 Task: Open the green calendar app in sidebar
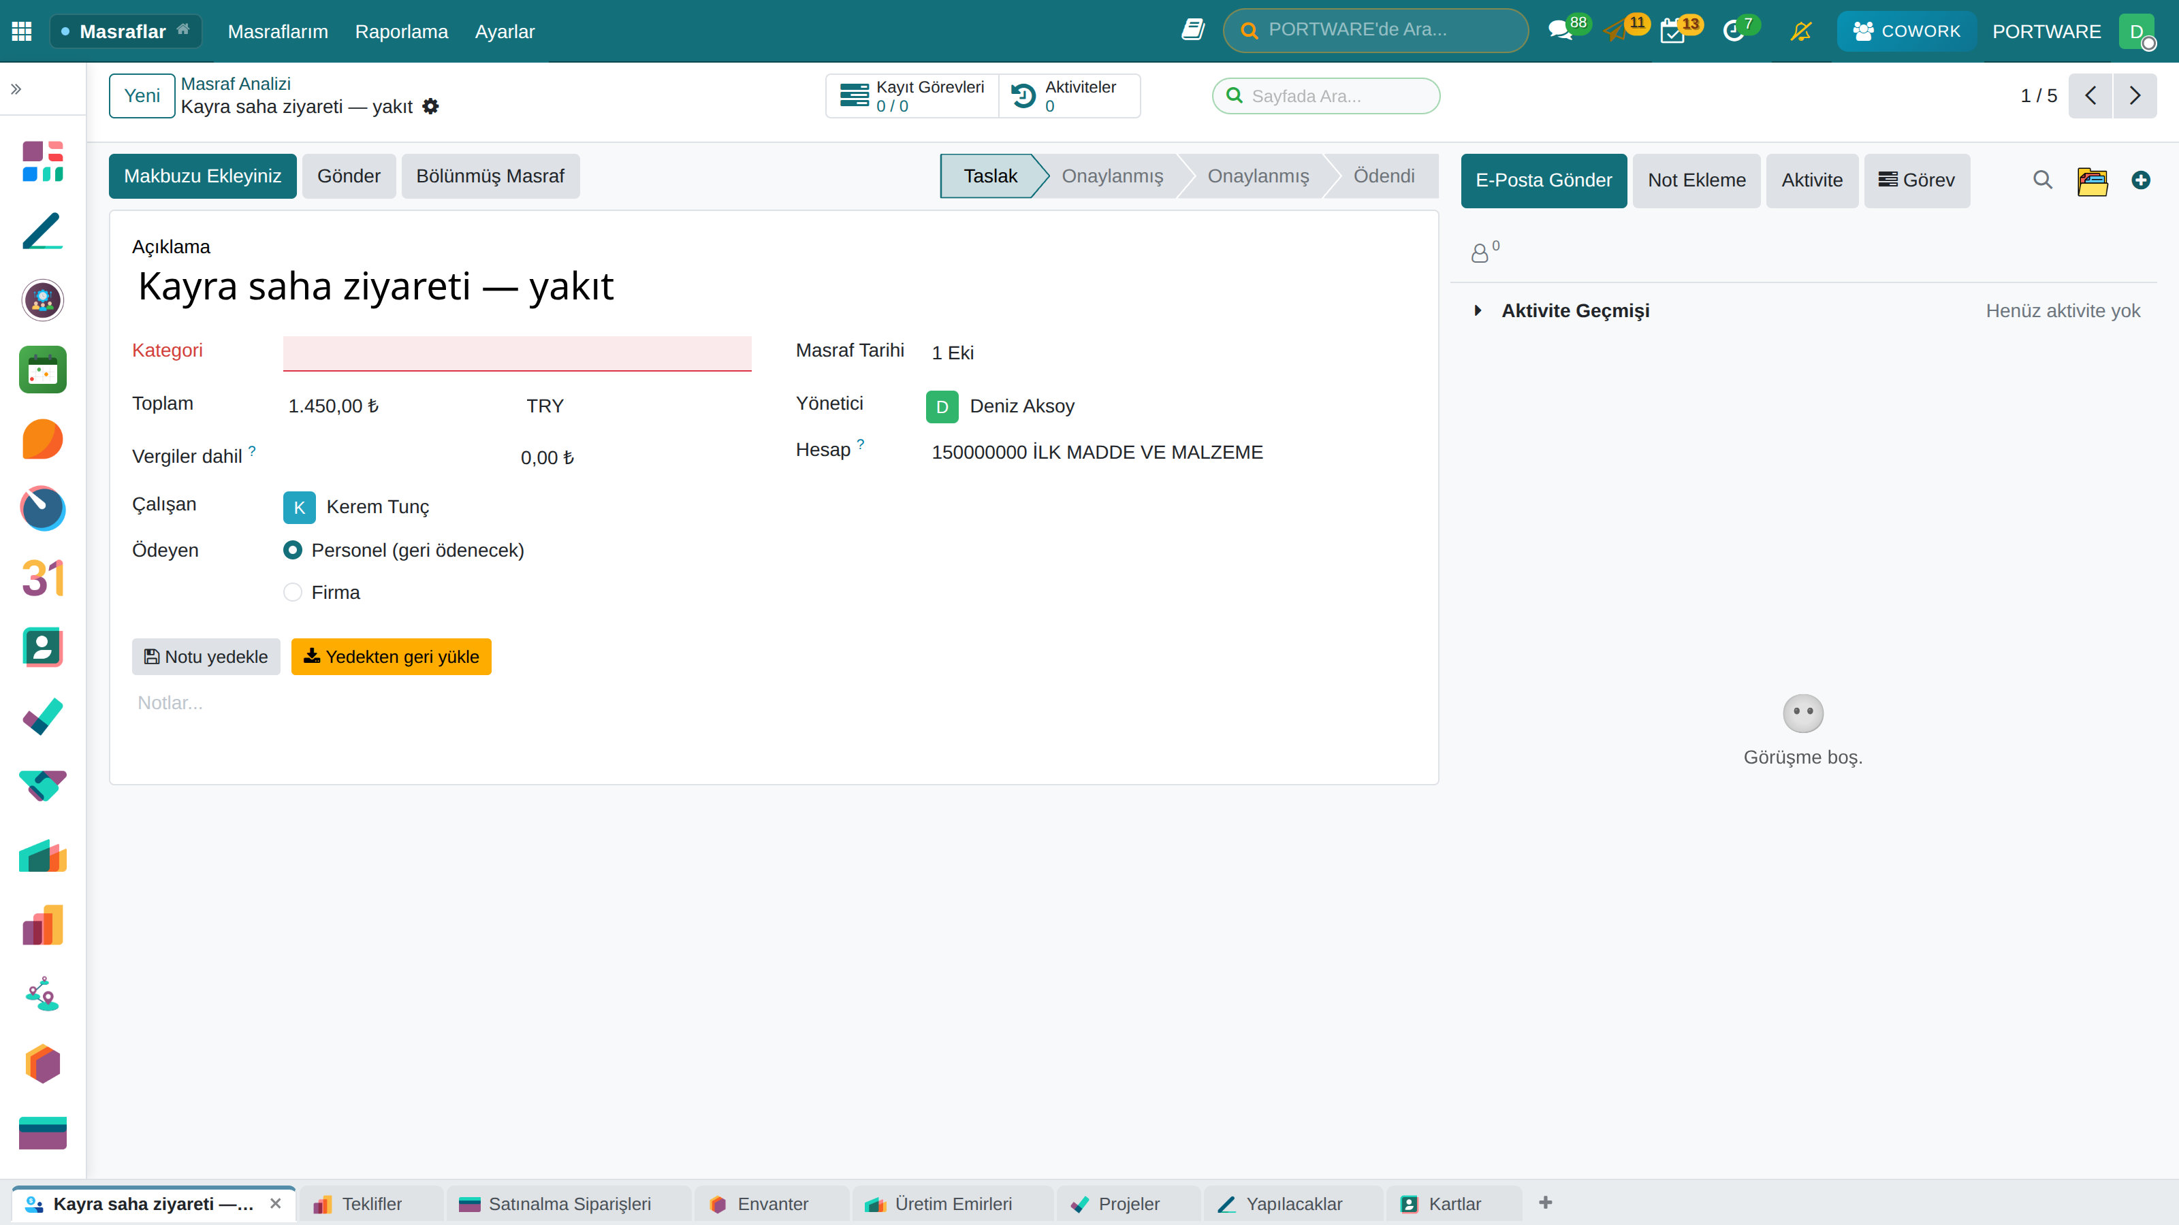coord(43,370)
